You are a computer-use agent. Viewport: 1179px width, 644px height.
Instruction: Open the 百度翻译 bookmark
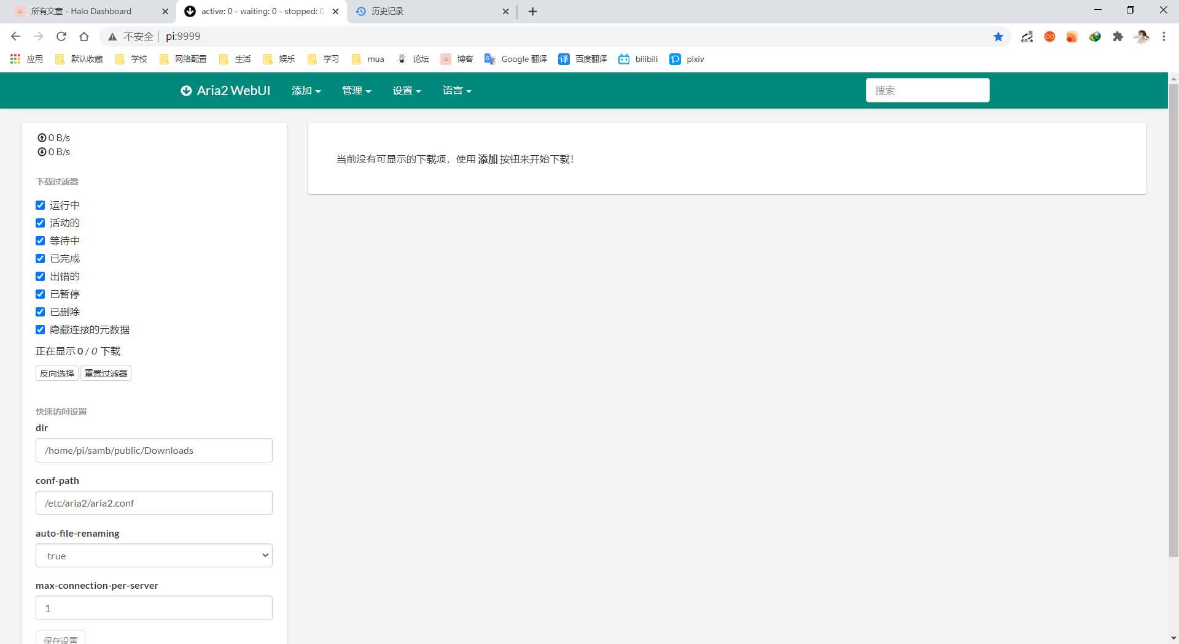[582, 59]
